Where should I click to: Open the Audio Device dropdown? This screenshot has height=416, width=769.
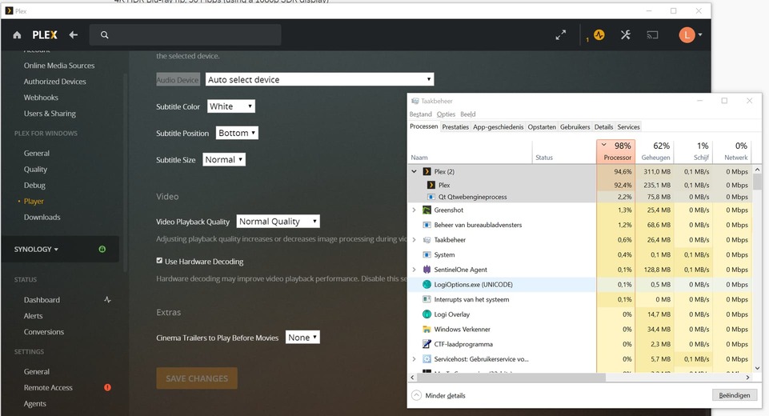(x=320, y=79)
